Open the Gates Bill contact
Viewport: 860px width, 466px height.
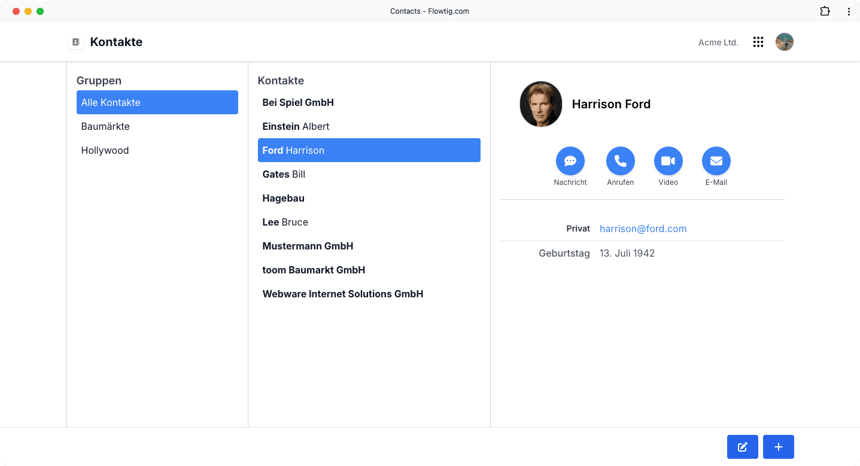369,174
